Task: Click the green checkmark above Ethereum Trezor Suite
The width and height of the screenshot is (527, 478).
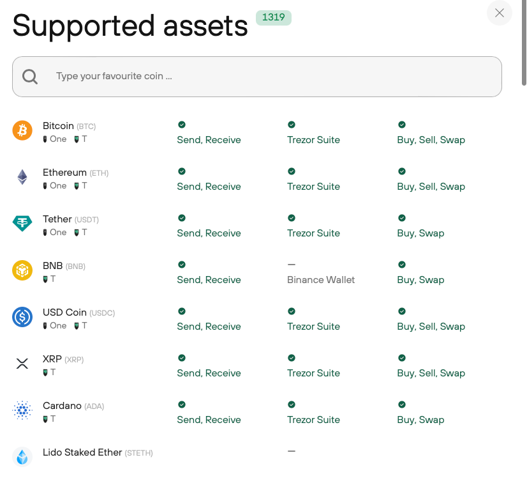Action: 292,171
